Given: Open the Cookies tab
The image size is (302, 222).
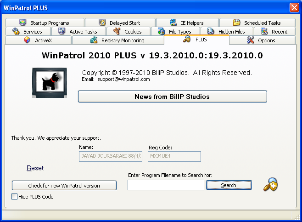Looking at the screenshot, I should click(129, 31).
